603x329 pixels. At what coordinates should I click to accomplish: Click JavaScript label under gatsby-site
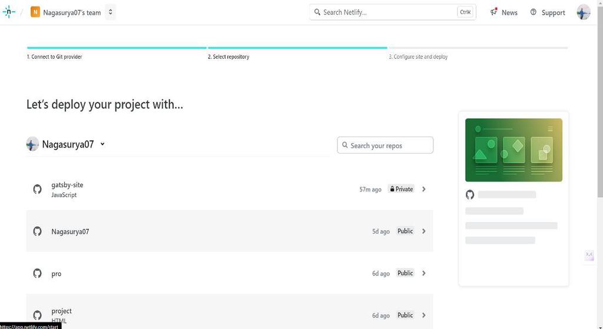(x=64, y=195)
